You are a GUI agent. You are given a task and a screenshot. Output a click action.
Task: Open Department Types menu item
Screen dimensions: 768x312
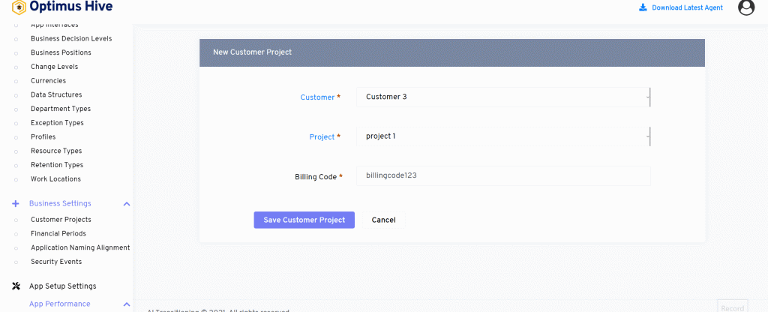pyautogui.click(x=61, y=109)
